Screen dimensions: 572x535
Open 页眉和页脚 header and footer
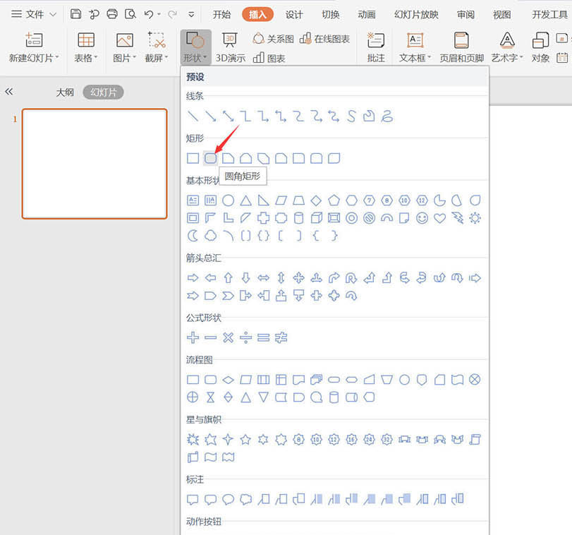461,47
